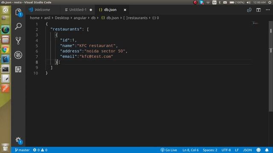Click the battery 100% indicator
273x153 pixels.
pyautogui.click(x=237, y=3)
